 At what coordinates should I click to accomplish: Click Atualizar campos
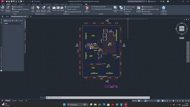pos(129,7)
